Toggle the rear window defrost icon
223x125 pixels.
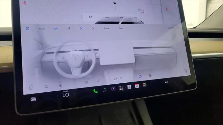pyautogui.click(x=98, y=81)
